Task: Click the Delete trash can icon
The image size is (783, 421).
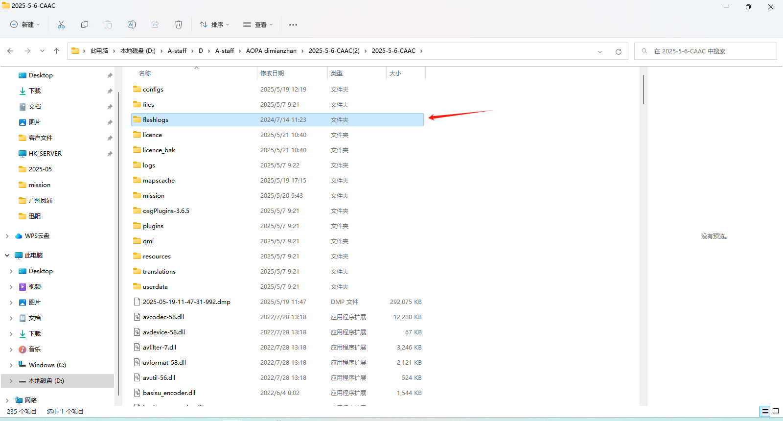Action: point(179,24)
